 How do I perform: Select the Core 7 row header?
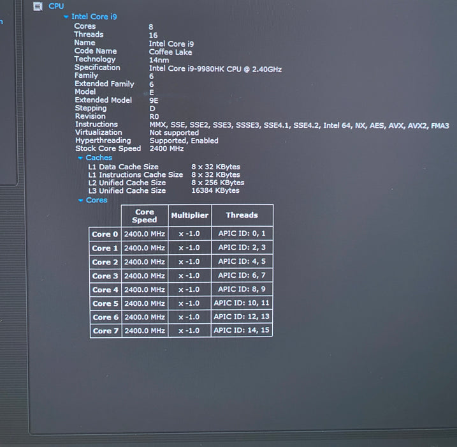coord(106,331)
